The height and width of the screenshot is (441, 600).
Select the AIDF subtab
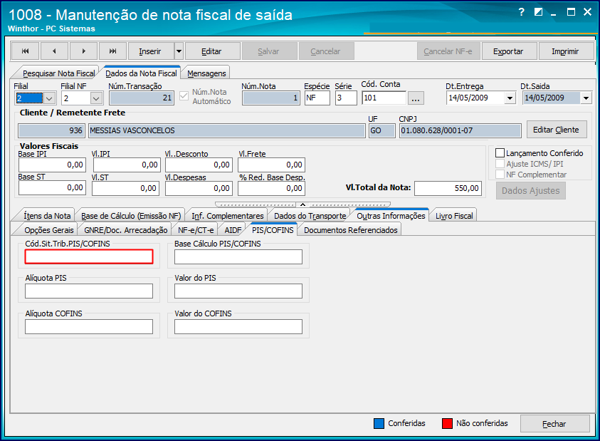pyautogui.click(x=233, y=230)
